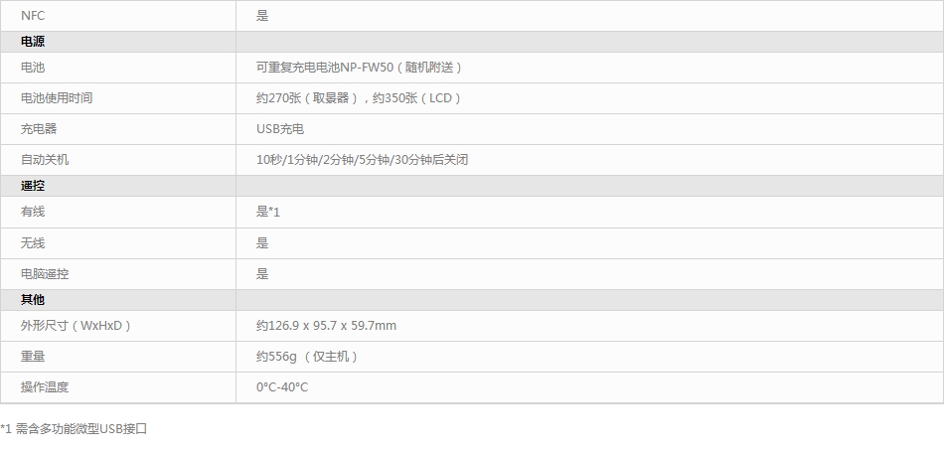Click the 0°C-40°C operating temperature value
The image size is (944, 454).
coord(282,387)
